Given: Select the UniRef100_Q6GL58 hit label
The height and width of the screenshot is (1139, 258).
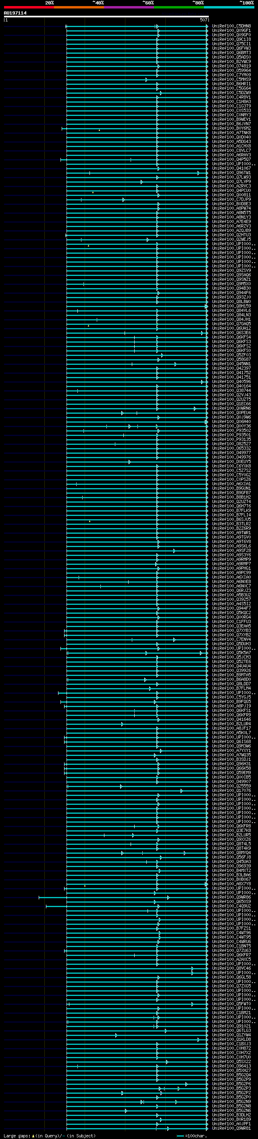Looking at the screenshot, I should 231,977.
